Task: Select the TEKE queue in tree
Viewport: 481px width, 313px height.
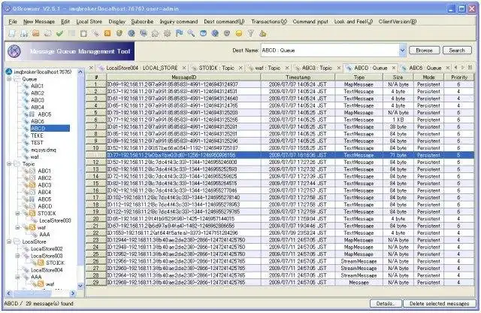Action: (x=37, y=135)
